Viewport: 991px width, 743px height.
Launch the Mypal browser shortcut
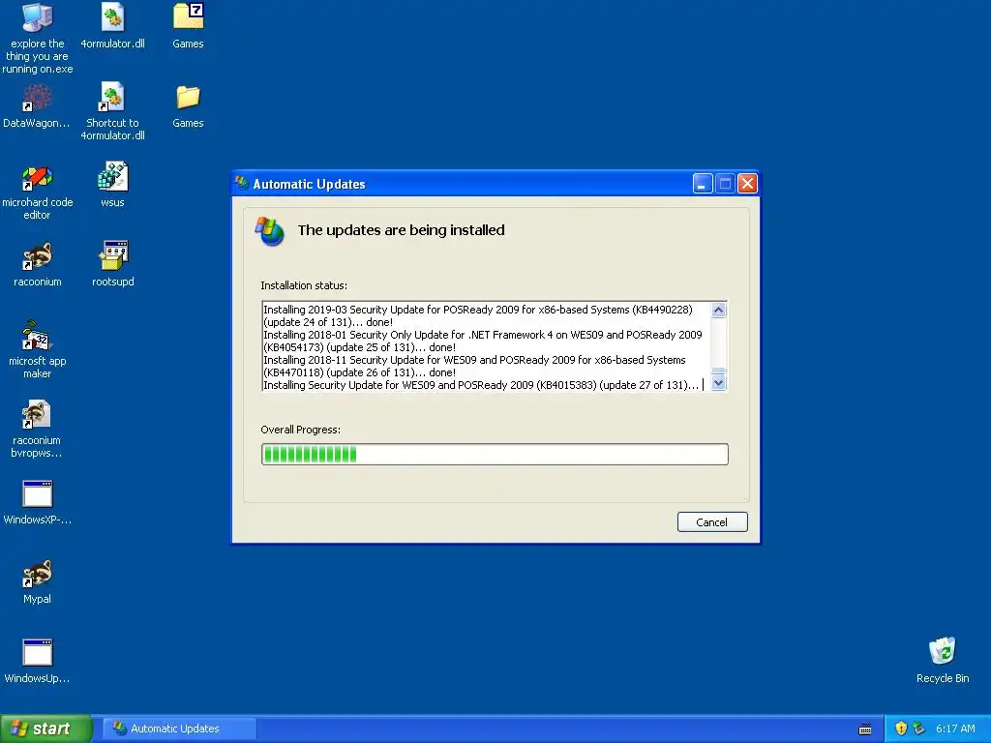38,581
